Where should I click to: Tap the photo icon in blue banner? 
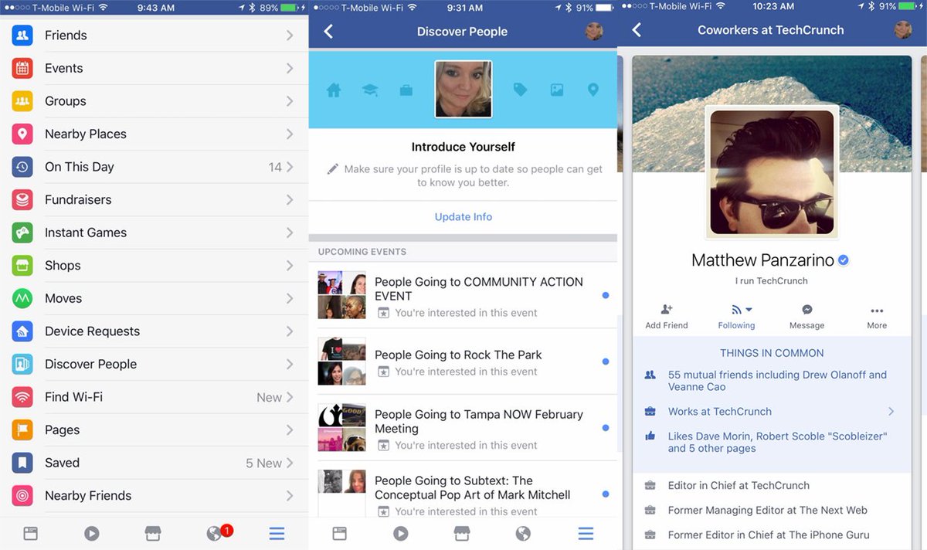[x=557, y=90]
